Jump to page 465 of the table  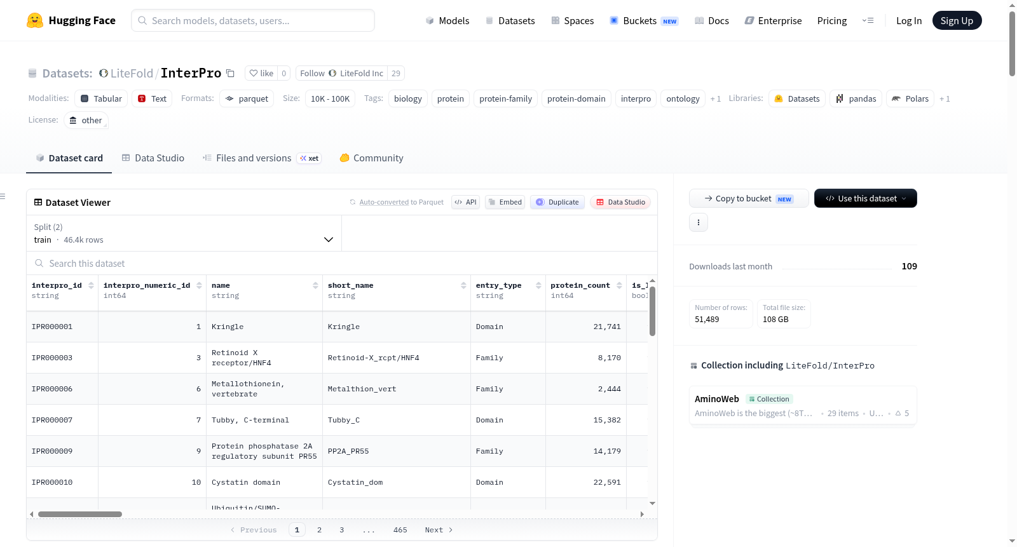400,530
